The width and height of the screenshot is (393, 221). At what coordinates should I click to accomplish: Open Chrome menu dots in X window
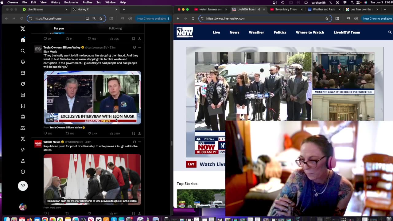coord(168,18)
